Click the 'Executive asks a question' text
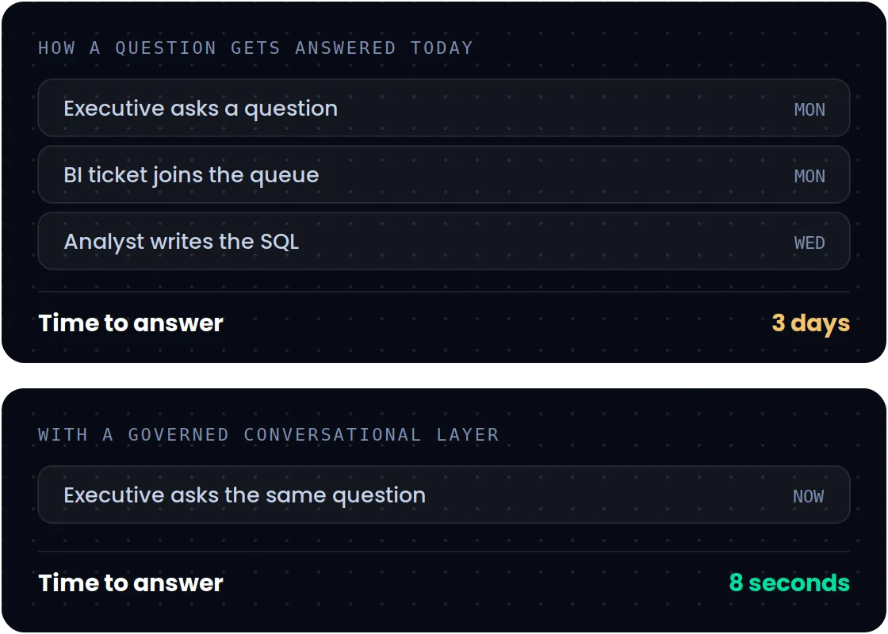888x634 pixels. click(x=201, y=108)
